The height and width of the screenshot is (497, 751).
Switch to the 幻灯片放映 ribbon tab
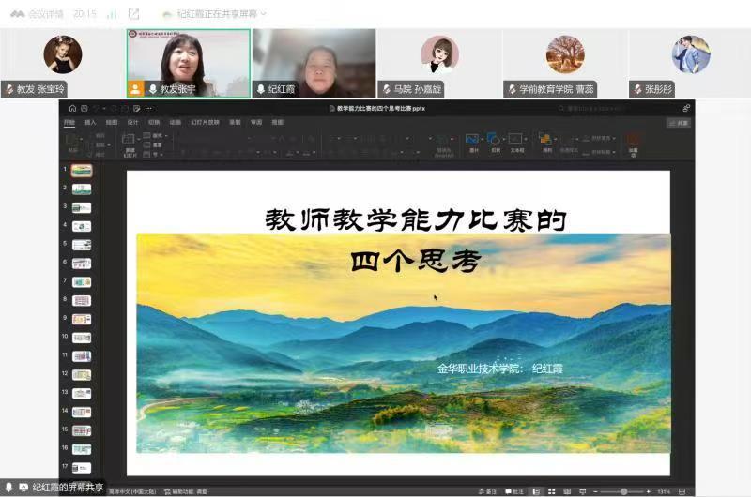point(205,122)
